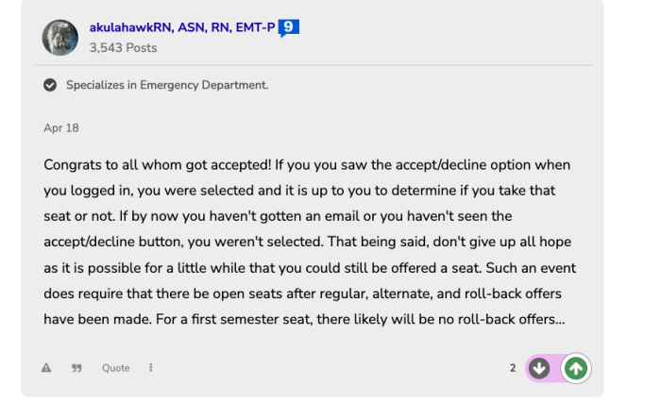This screenshot has width=661, height=403.
Task: Click the Quote button under the post
Action: tap(115, 368)
